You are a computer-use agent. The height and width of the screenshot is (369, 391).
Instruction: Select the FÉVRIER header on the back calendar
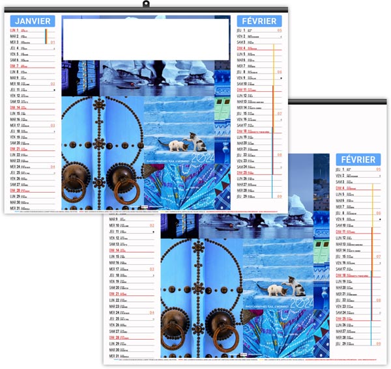pyautogui.click(x=258, y=21)
